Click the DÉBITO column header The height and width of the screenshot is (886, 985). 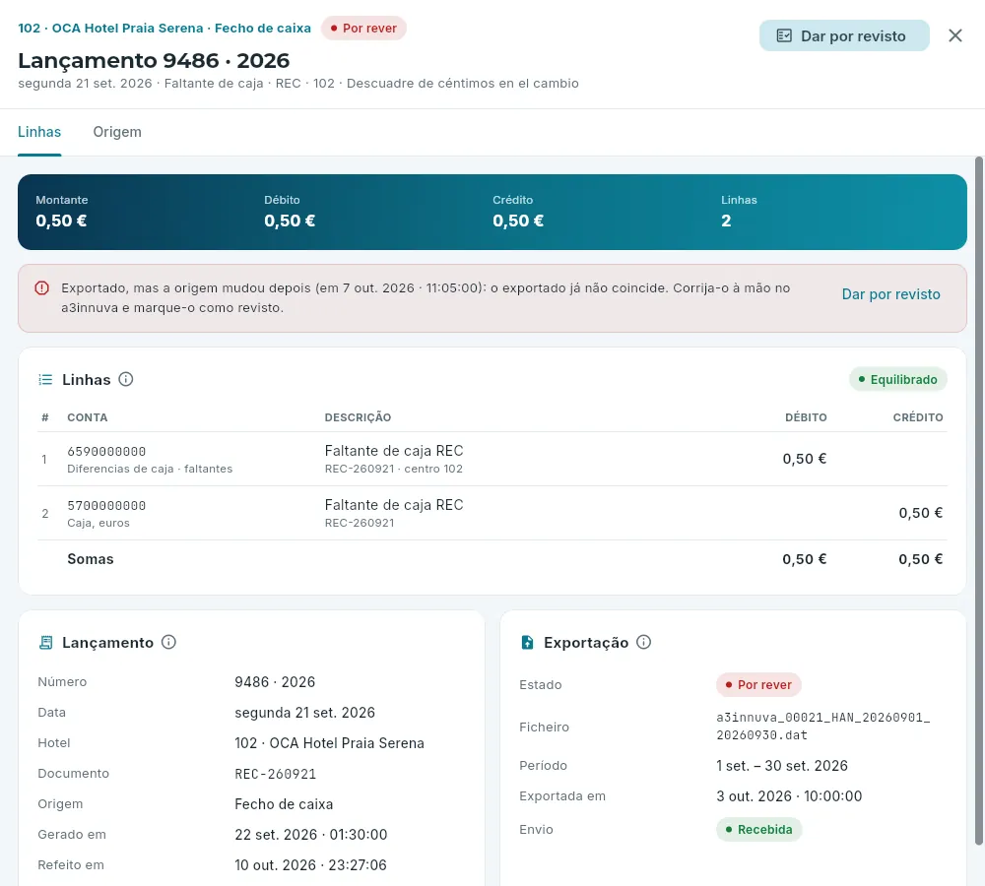(x=806, y=417)
